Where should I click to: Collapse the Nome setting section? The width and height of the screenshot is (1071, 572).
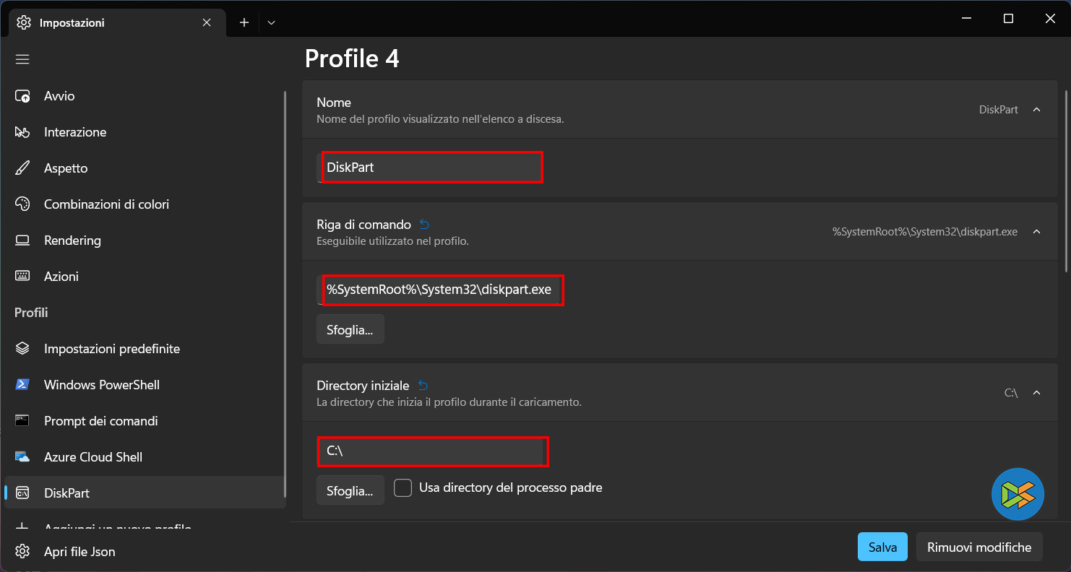coord(1036,110)
